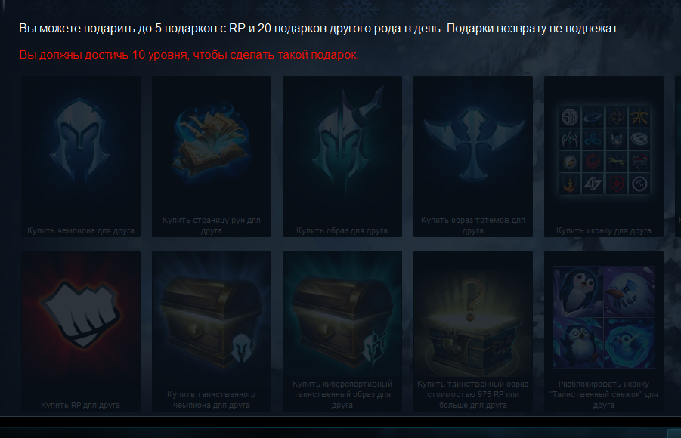Open the Riot fist RP gift
This screenshot has height=438, width=681.
(80, 315)
